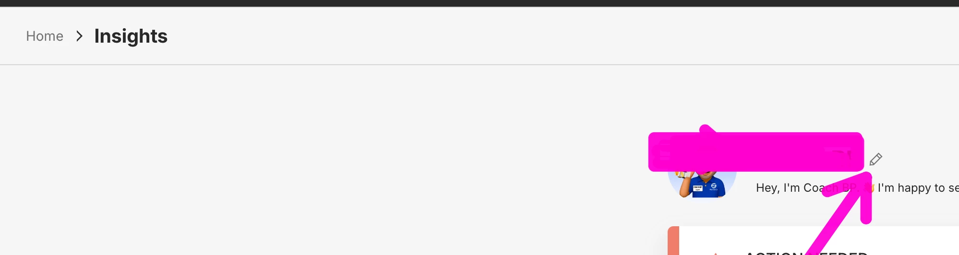959x255 pixels.
Task: Open the Action Needed card
Action: click(813, 241)
